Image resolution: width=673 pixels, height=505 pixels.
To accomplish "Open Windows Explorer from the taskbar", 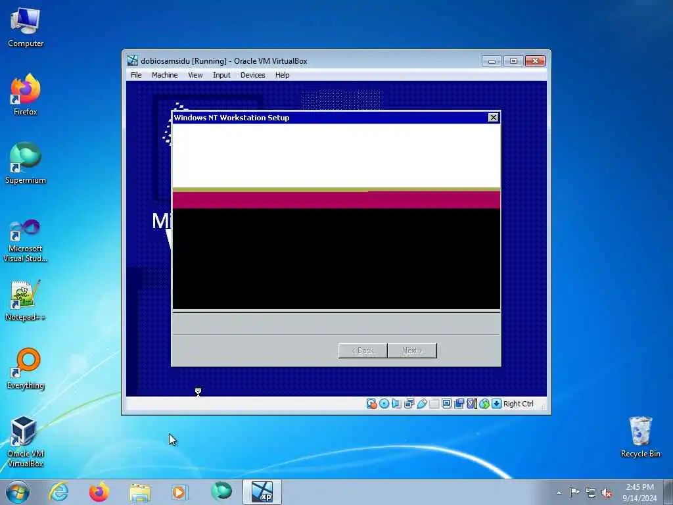I will point(140,492).
